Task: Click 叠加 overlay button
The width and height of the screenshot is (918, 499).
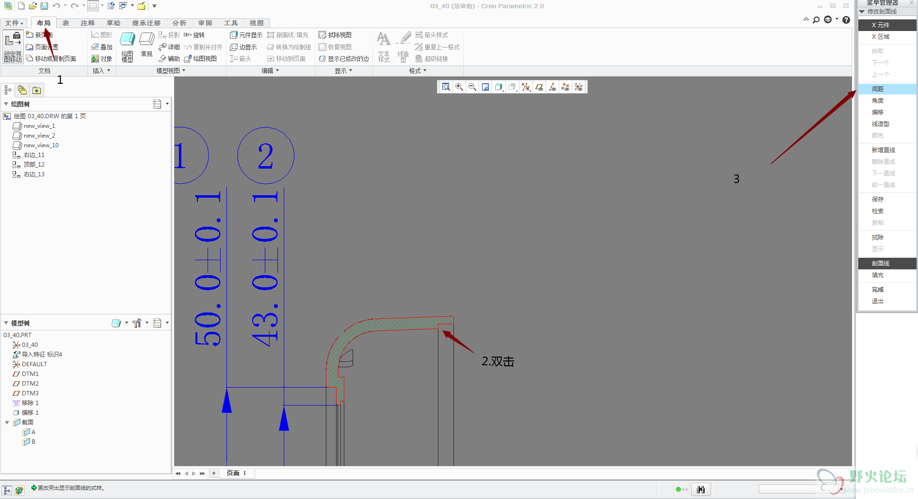Action: tap(102, 47)
